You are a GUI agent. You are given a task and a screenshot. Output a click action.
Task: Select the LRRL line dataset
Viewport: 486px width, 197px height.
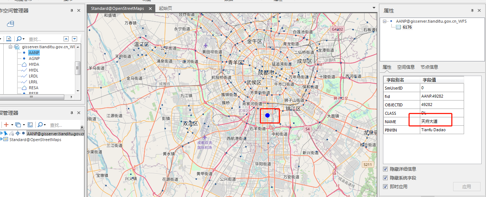click(x=34, y=82)
